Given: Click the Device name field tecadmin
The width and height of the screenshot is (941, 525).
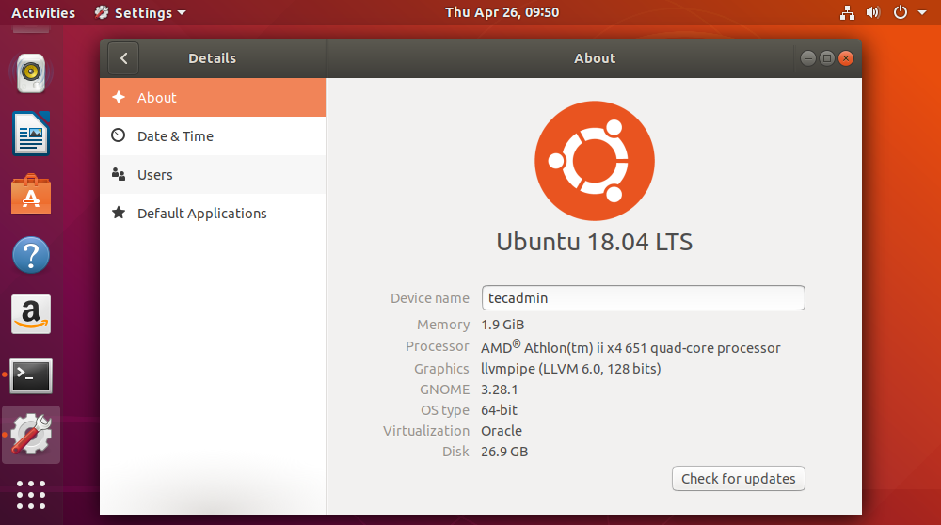Looking at the screenshot, I should (644, 298).
